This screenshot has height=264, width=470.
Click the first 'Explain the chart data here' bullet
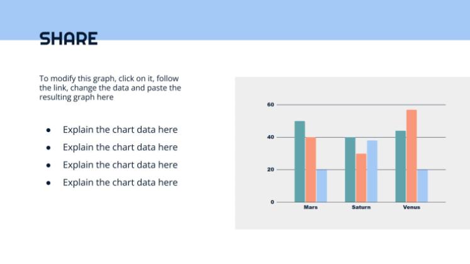(120, 129)
